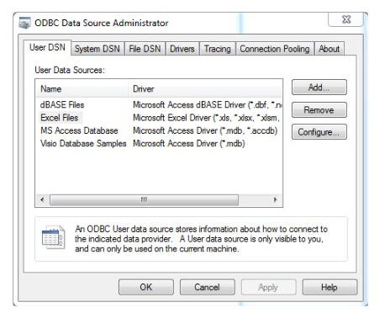Open the Drivers tab
Screen dimensions: 390x313
click(182, 49)
